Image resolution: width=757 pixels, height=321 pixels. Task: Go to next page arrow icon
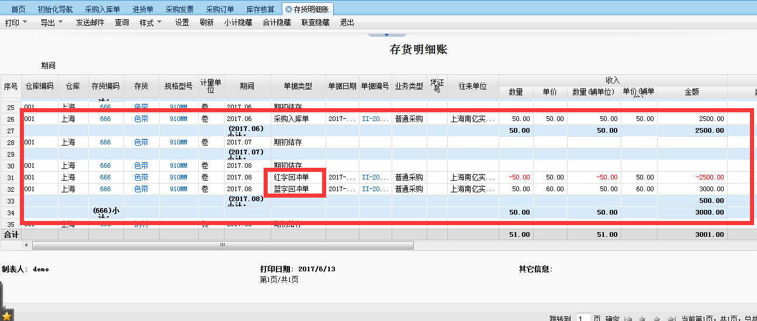[x=657, y=319]
